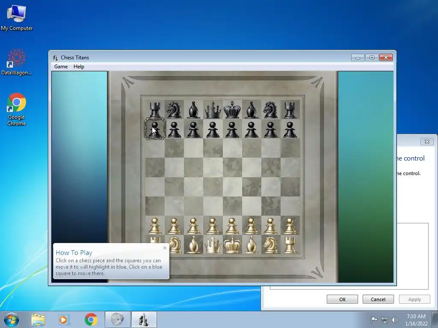Close the How To Play tip
The width and height of the screenshot is (438, 328).
point(165,248)
